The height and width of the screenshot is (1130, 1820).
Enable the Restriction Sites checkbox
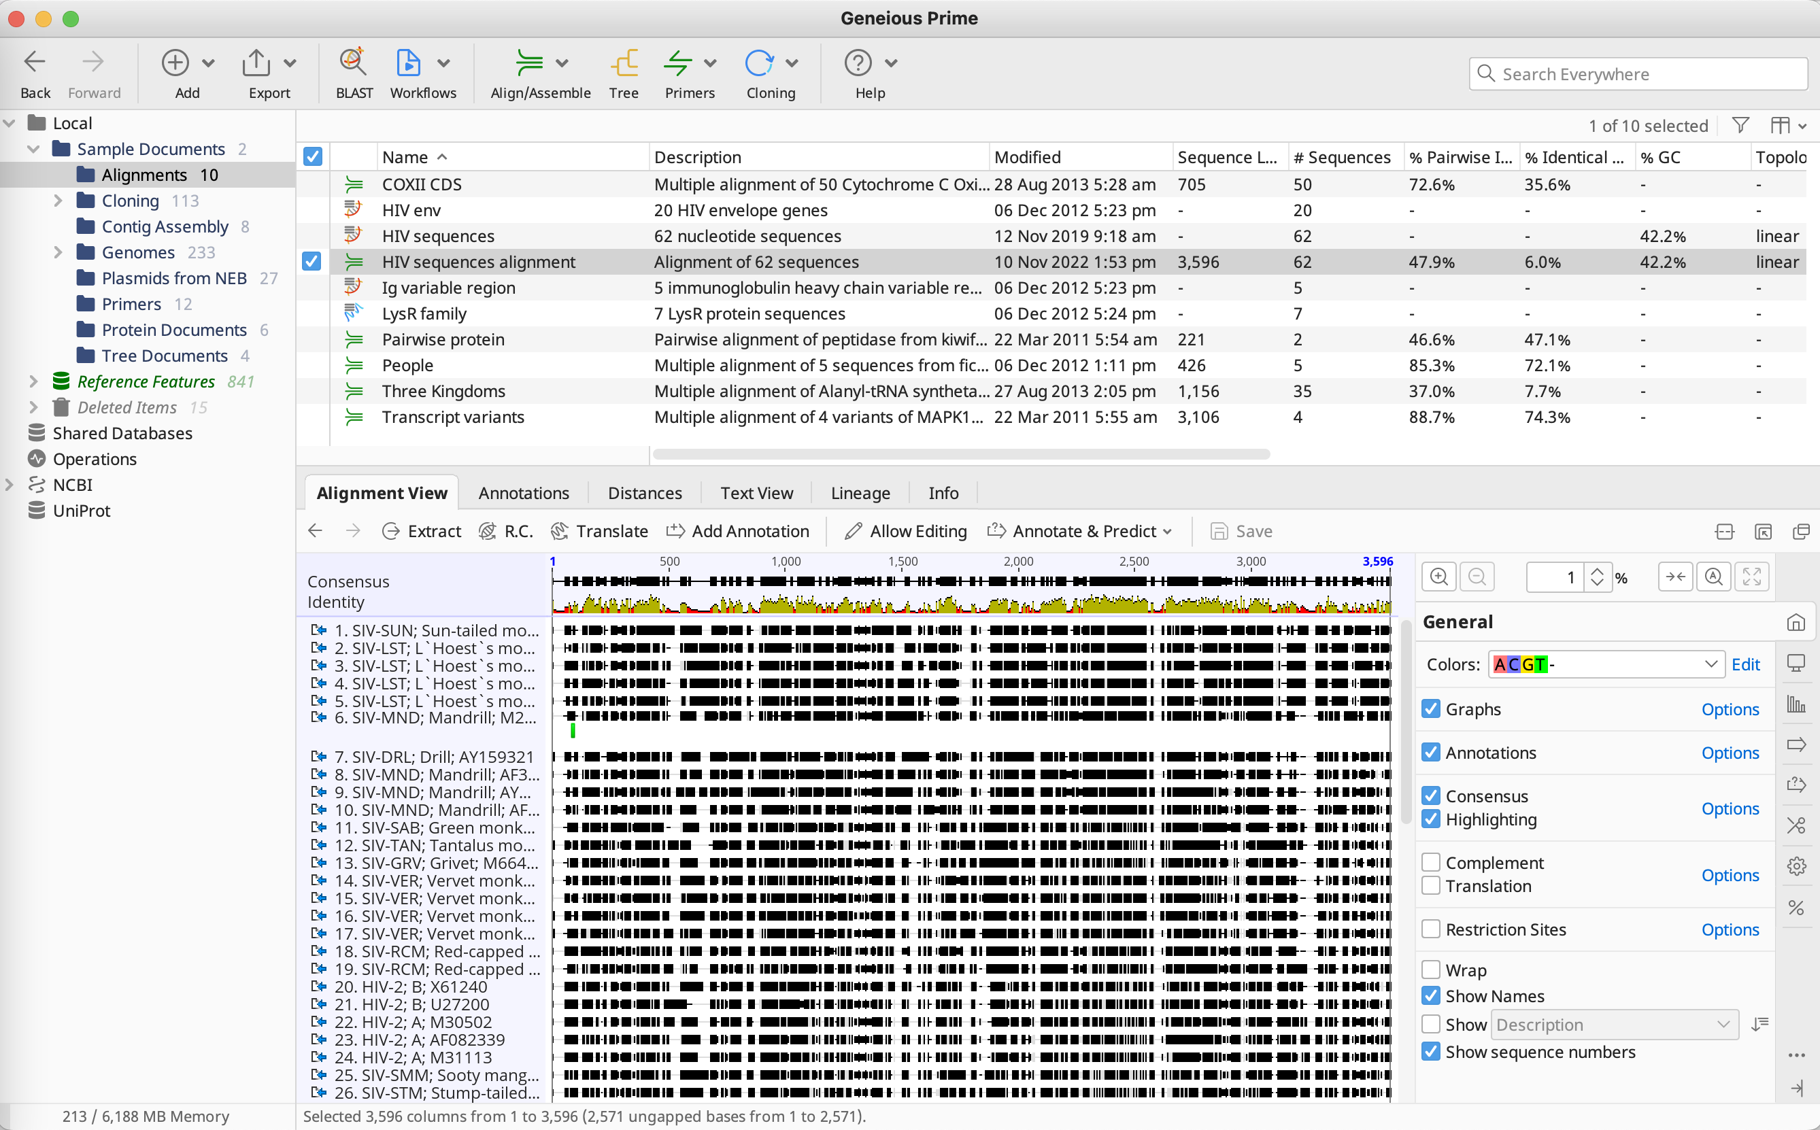click(1430, 929)
